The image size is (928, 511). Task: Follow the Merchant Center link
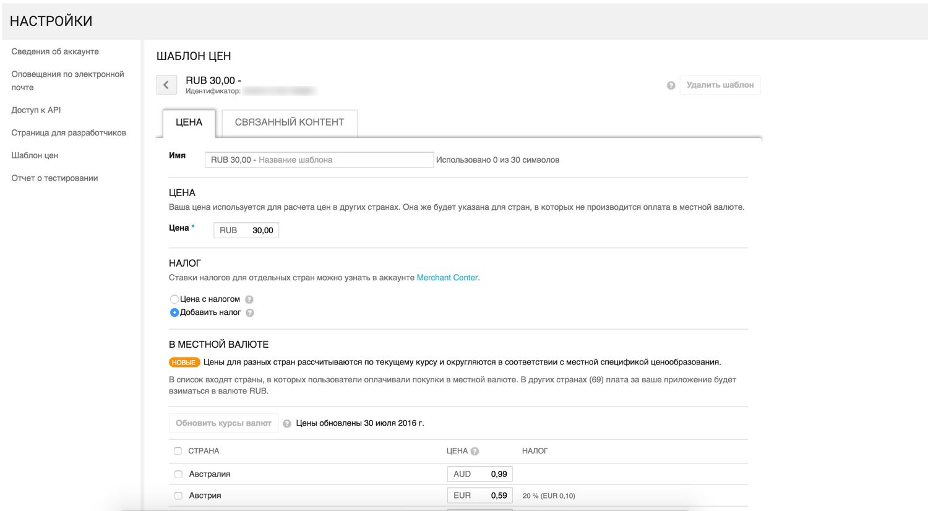[x=447, y=278]
